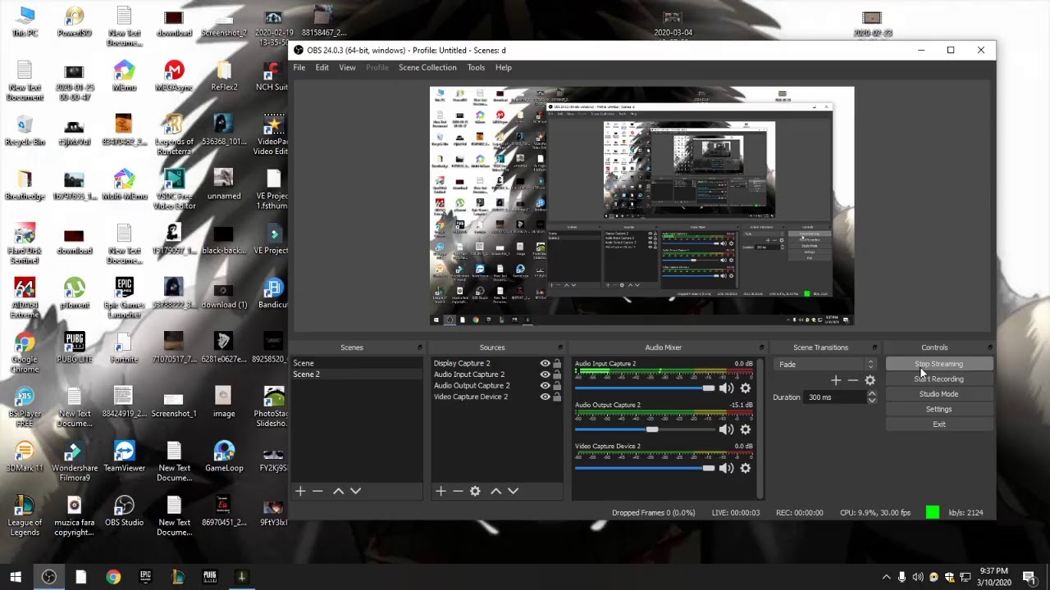Toggle lock on Video Capture Device 2 source
The width and height of the screenshot is (1050, 590).
tap(557, 397)
